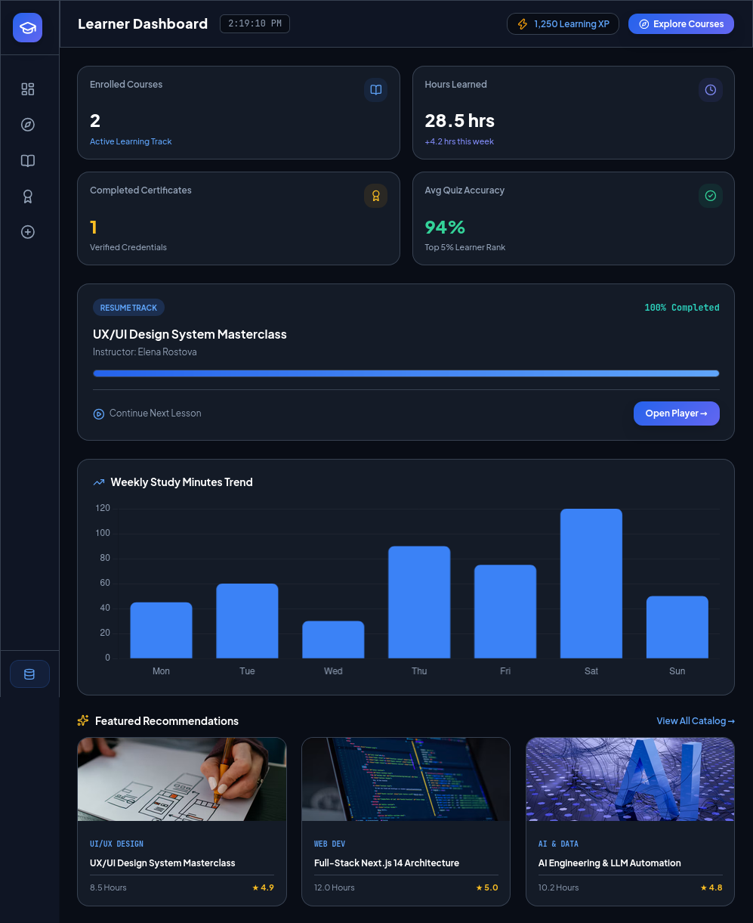753x923 pixels.
Task: Click the 5.0 star rating
Action: click(x=487, y=887)
